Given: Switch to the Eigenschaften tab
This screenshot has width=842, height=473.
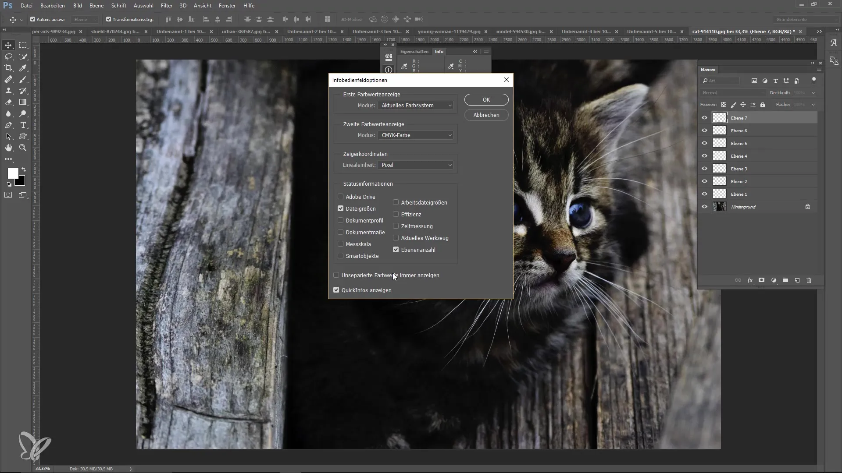Looking at the screenshot, I should 414,52.
